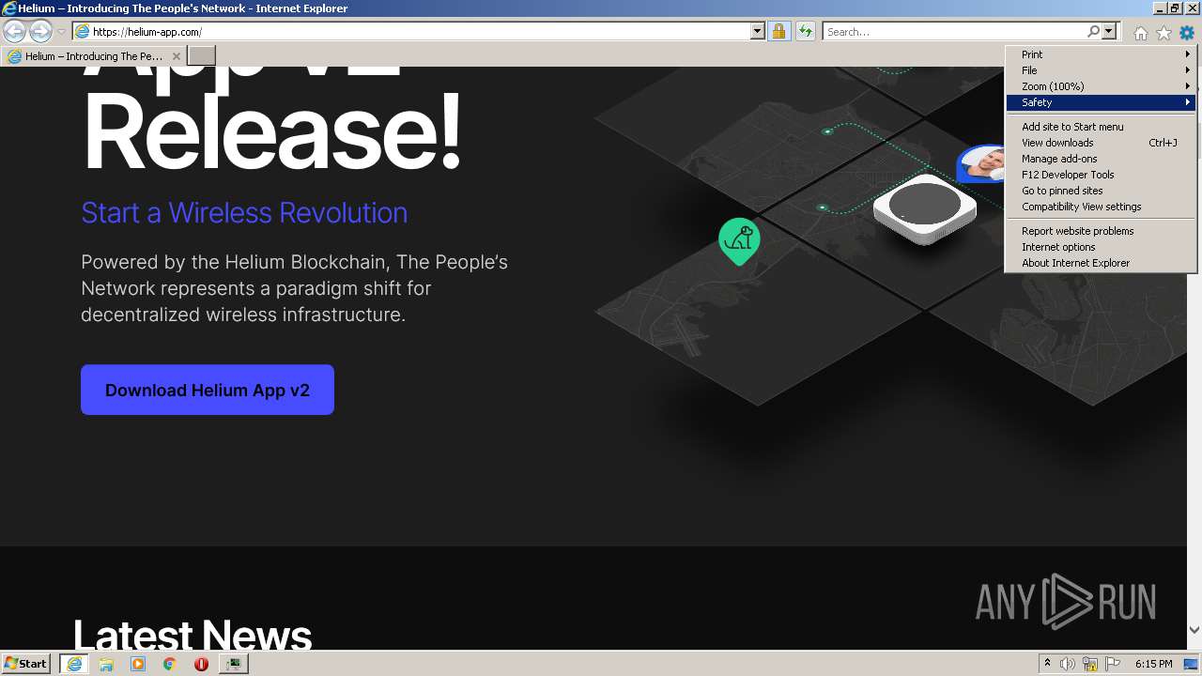Select Report website problems
This screenshot has height=676, width=1202.
click(x=1101, y=231)
